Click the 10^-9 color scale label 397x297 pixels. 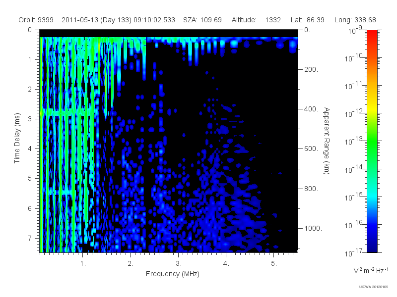355,30
